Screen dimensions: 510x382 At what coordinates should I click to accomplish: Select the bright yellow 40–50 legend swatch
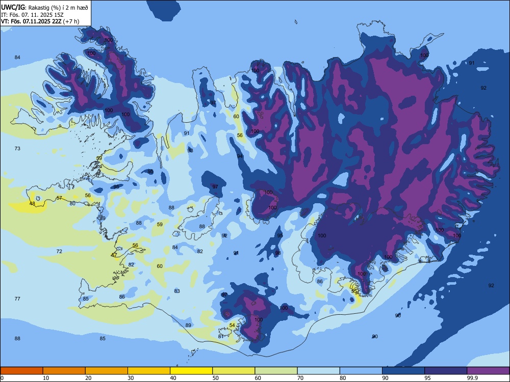[x=191, y=371]
